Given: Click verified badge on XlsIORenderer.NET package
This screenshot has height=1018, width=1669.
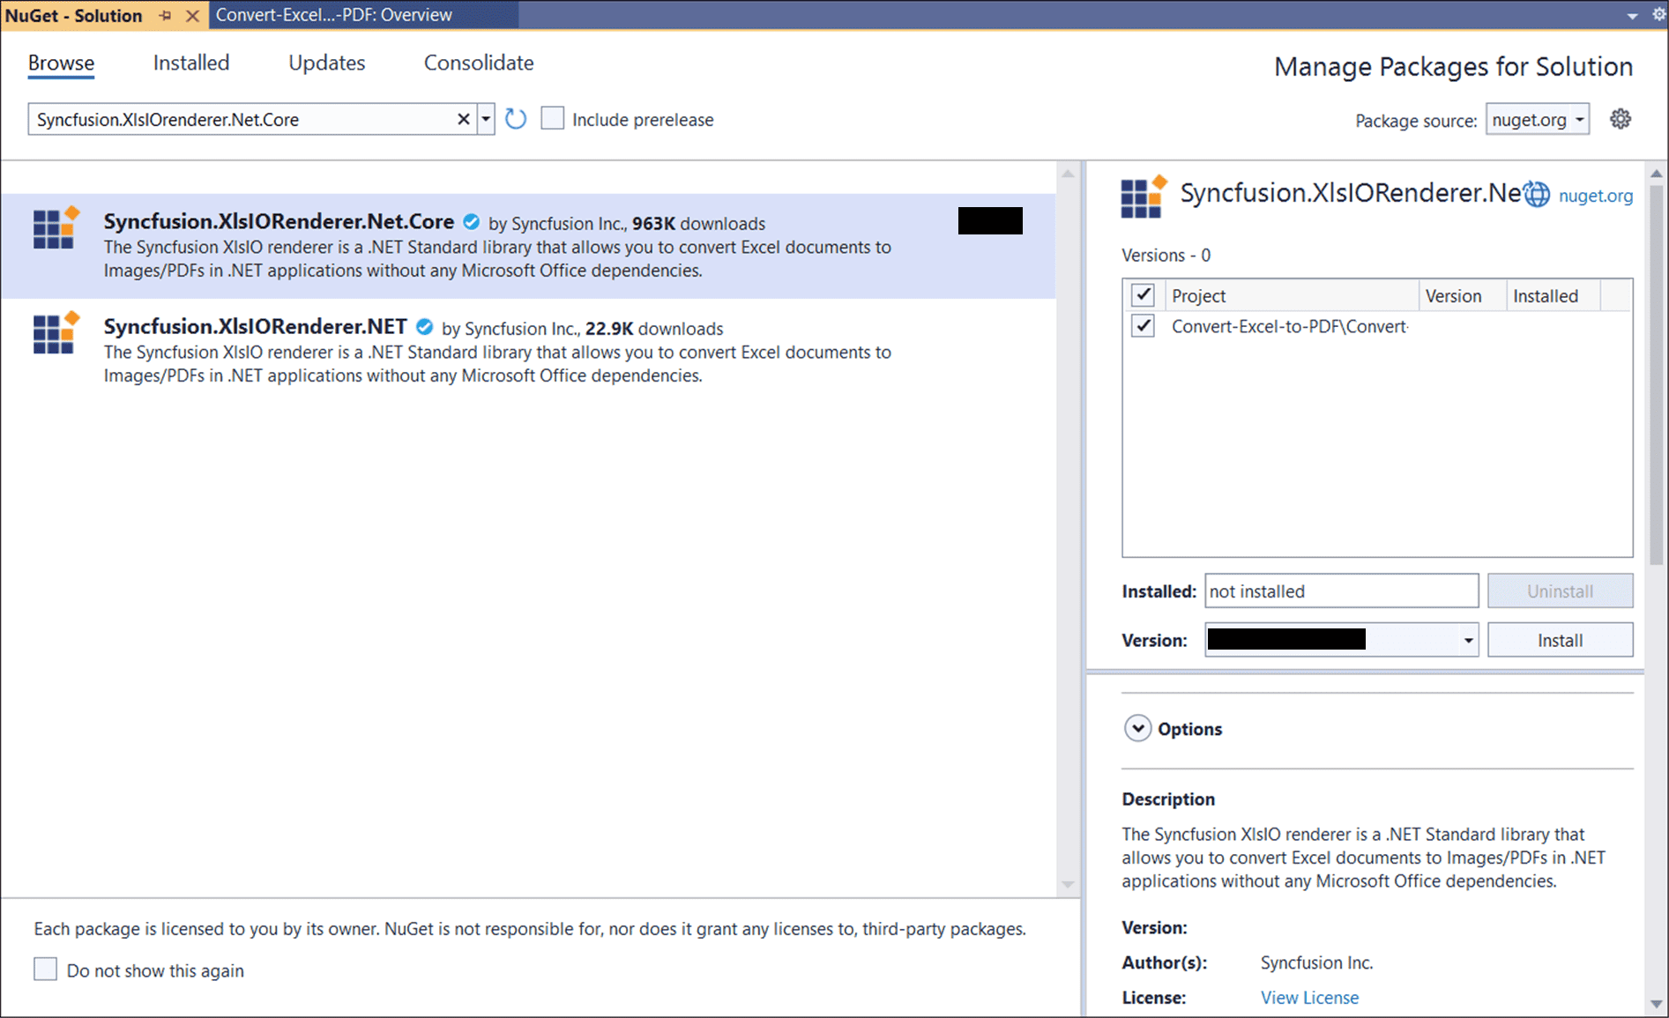Looking at the screenshot, I should [424, 327].
